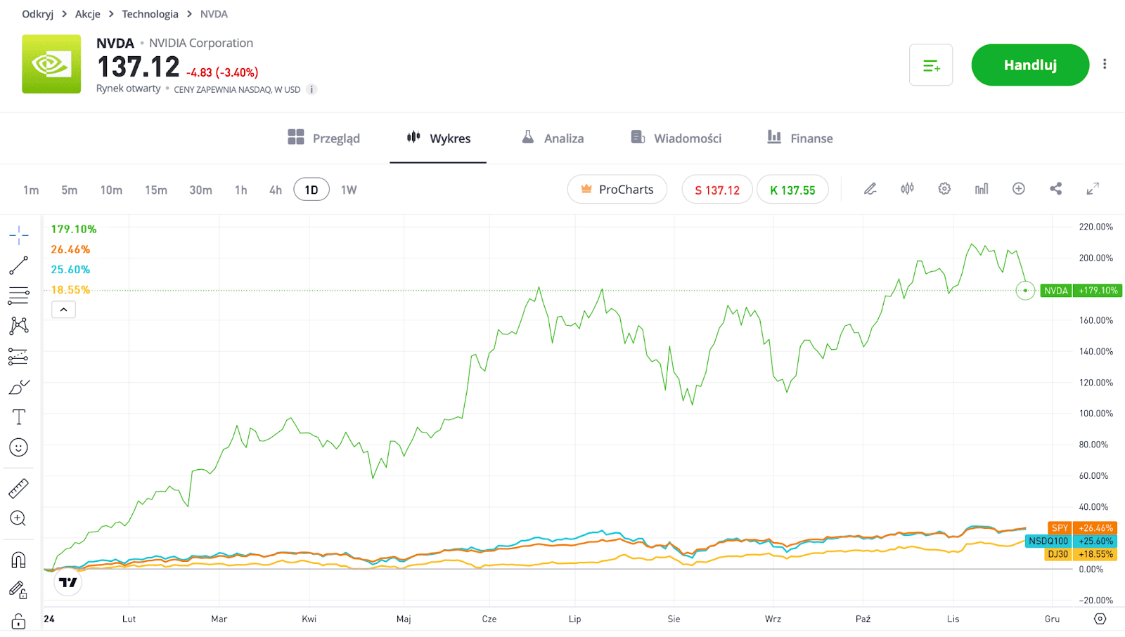
Task: Open time axis settings gear at bottom right
Action: click(x=1100, y=619)
